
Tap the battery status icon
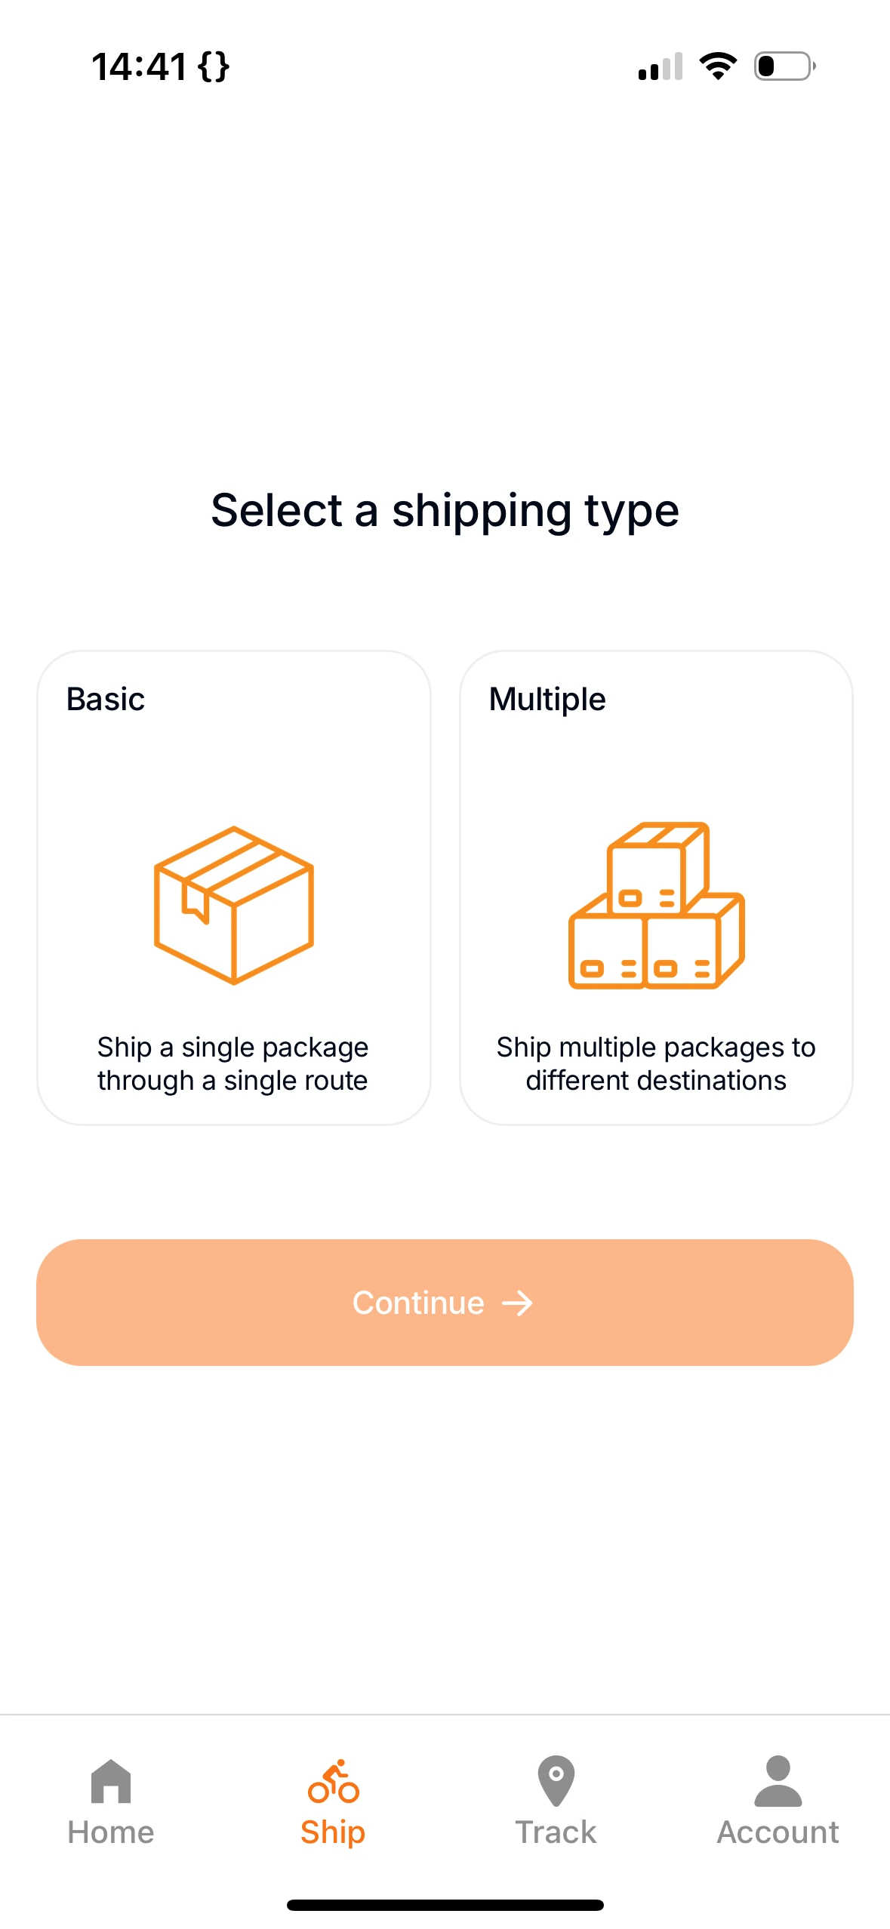point(784,66)
